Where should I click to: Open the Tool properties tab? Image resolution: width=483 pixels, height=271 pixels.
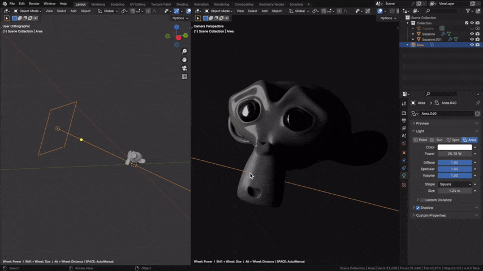[x=404, y=103]
